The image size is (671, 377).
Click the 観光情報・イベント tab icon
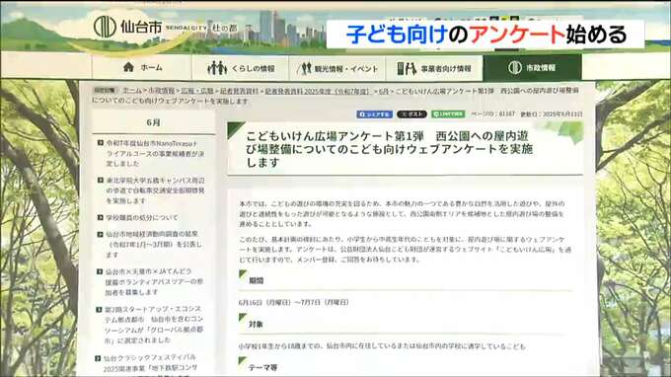(x=305, y=68)
